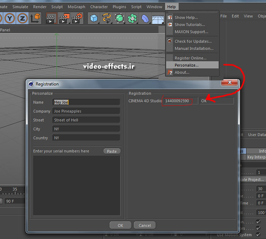Click the About question mark icon
The height and width of the screenshot is (239, 266).
[170, 72]
